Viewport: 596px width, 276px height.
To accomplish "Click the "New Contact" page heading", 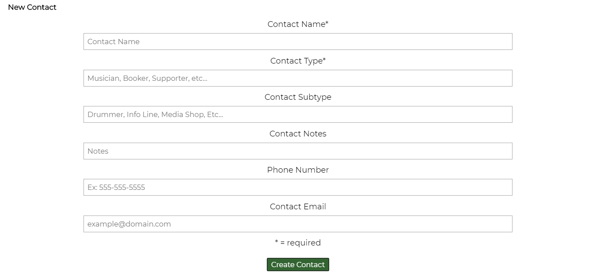I will tap(32, 7).
